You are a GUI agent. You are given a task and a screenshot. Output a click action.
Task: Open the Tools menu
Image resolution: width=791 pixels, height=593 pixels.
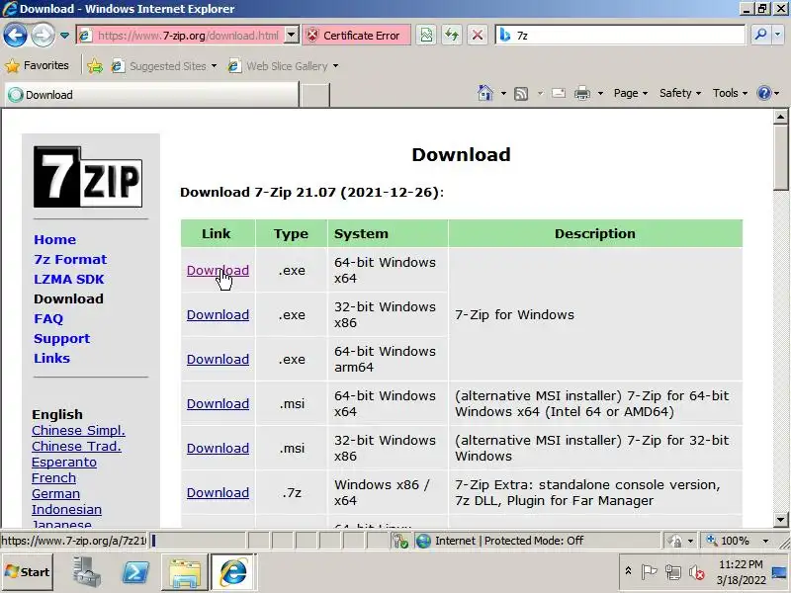pyautogui.click(x=730, y=93)
